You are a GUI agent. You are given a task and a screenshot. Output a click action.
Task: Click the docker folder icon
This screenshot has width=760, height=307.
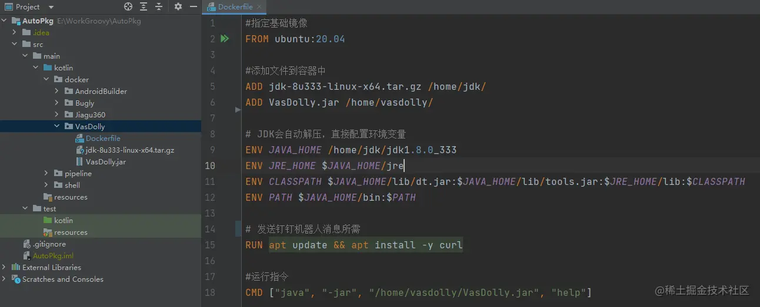(58, 80)
